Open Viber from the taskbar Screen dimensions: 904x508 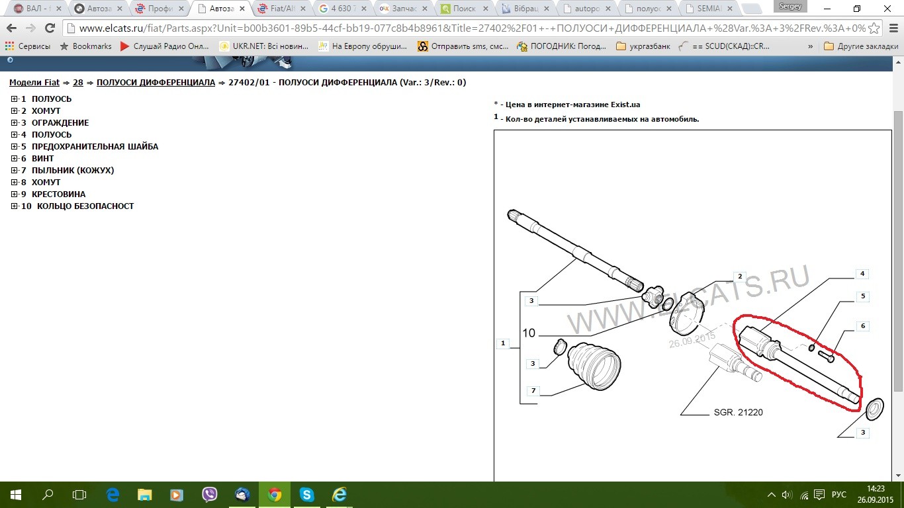pyautogui.click(x=210, y=494)
